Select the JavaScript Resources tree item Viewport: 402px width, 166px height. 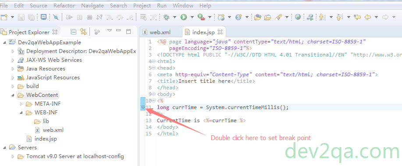(x=53, y=78)
